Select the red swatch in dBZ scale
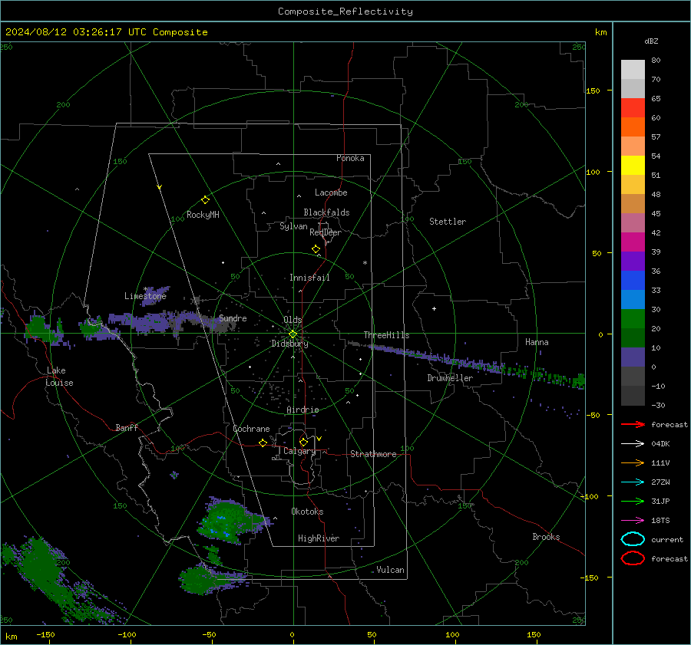 point(633,107)
